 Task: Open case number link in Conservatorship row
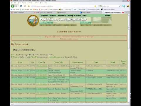(x=42, y=70)
